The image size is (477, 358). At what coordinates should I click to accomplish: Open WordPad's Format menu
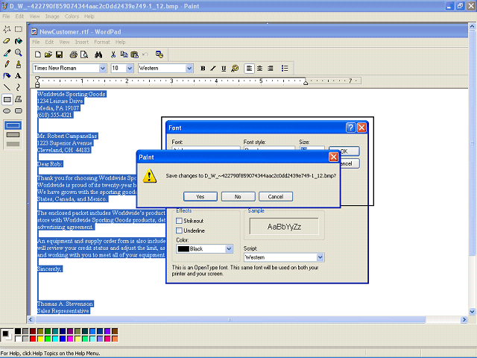pyautogui.click(x=102, y=42)
